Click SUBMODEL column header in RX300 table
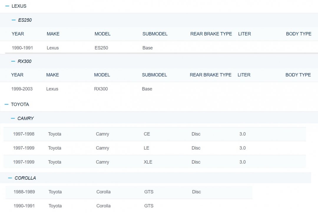The image size is (318, 213). click(155, 75)
